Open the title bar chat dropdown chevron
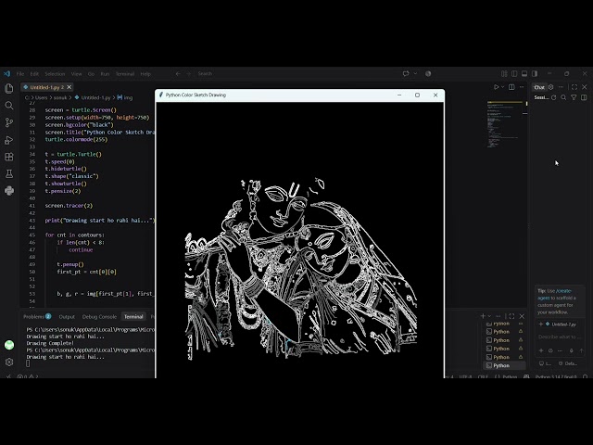The height and width of the screenshot is (445, 593). [x=415, y=74]
